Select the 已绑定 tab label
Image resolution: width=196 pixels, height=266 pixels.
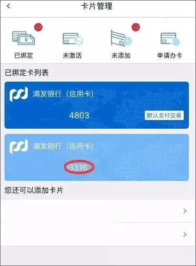click(x=23, y=55)
